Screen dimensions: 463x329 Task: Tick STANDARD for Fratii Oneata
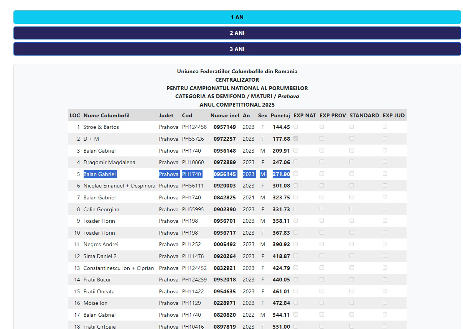click(x=352, y=291)
